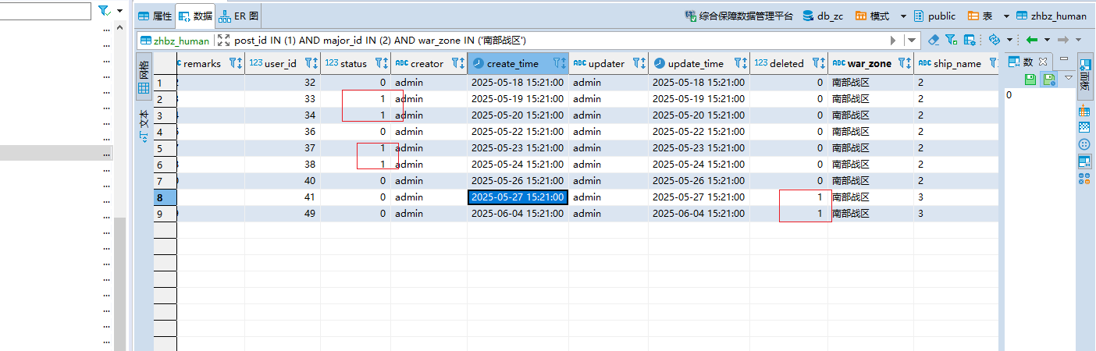Screen dimensions: 1096x351
Task: Click the bottom four-circle icon in right sidebar
Action: point(1084,179)
